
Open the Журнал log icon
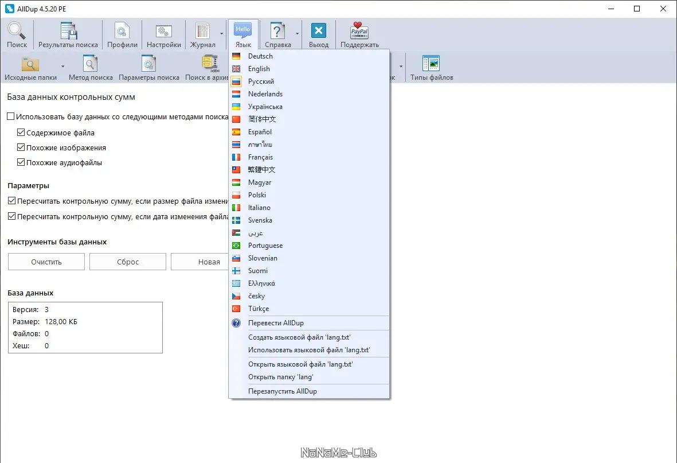[x=202, y=30]
